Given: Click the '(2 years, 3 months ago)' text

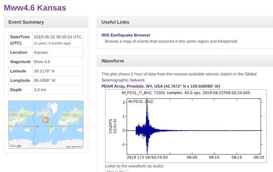Looking at the screenshot, I should pos(52,43).
